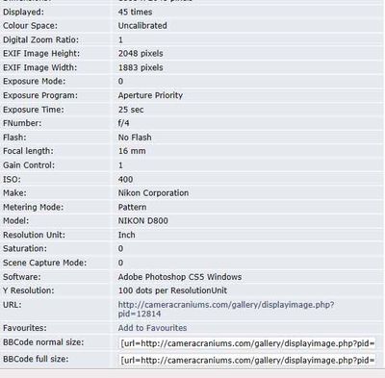Viewport: 385px width, 378px height.
Task: Click the '45 times' displayed value
Action: (x=135, y=13)
